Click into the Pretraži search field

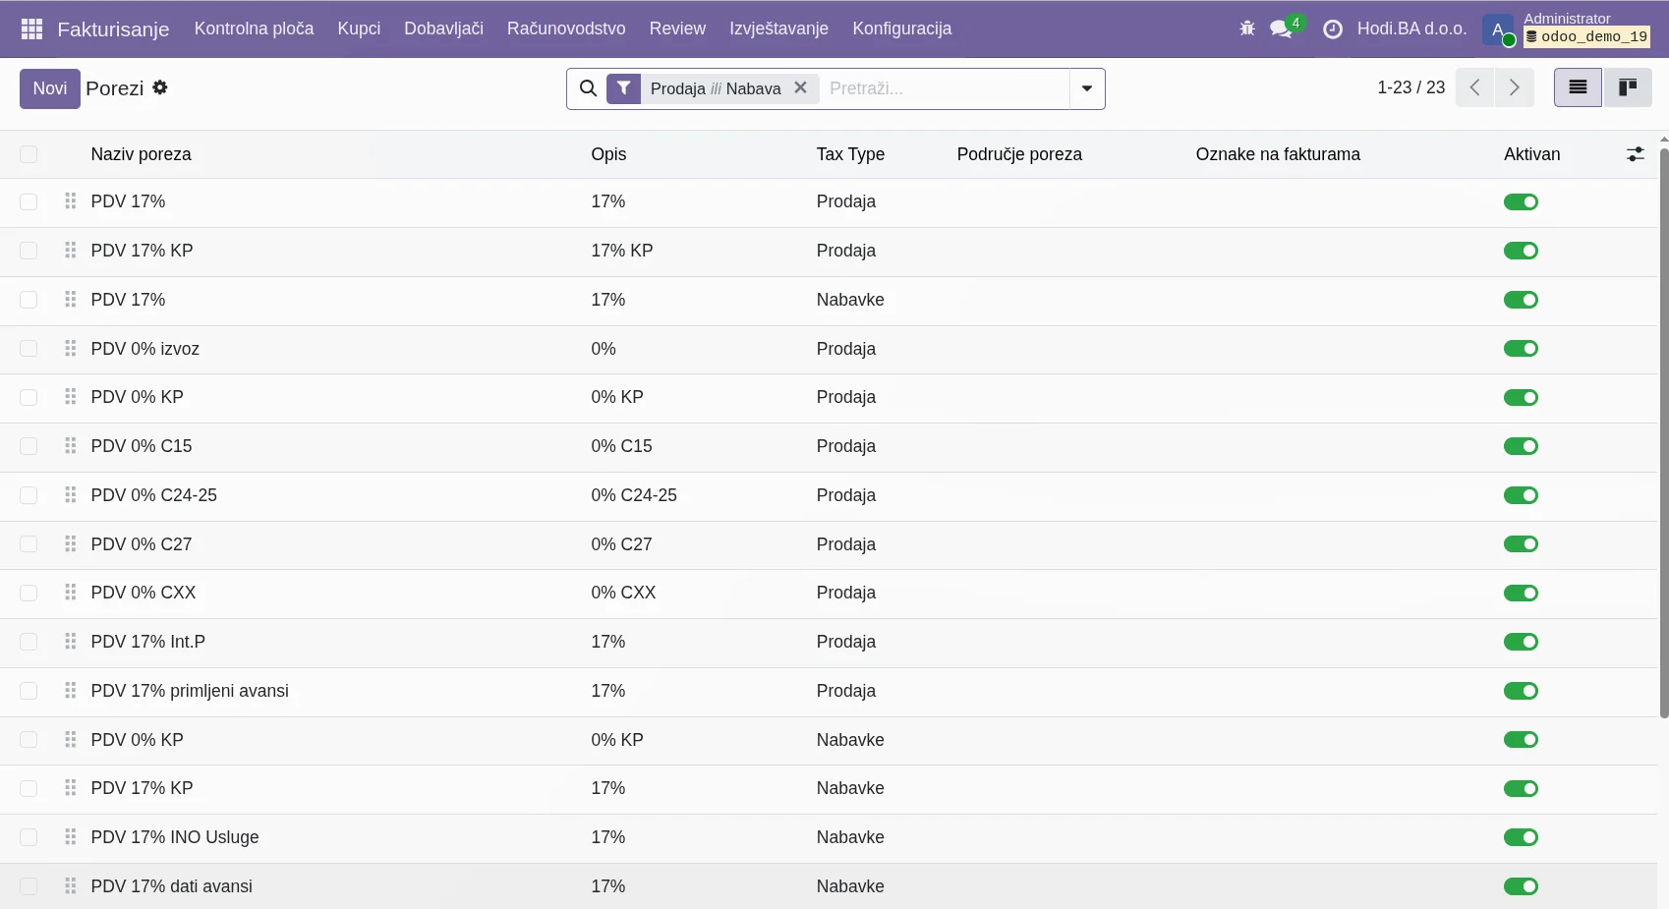(944, 88)
